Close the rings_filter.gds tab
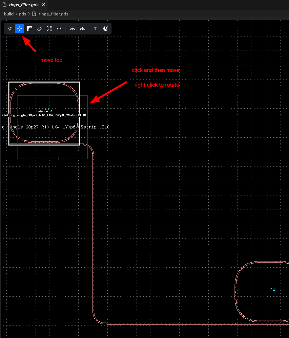The image size is (289, 338). click(x=43, y=5)
